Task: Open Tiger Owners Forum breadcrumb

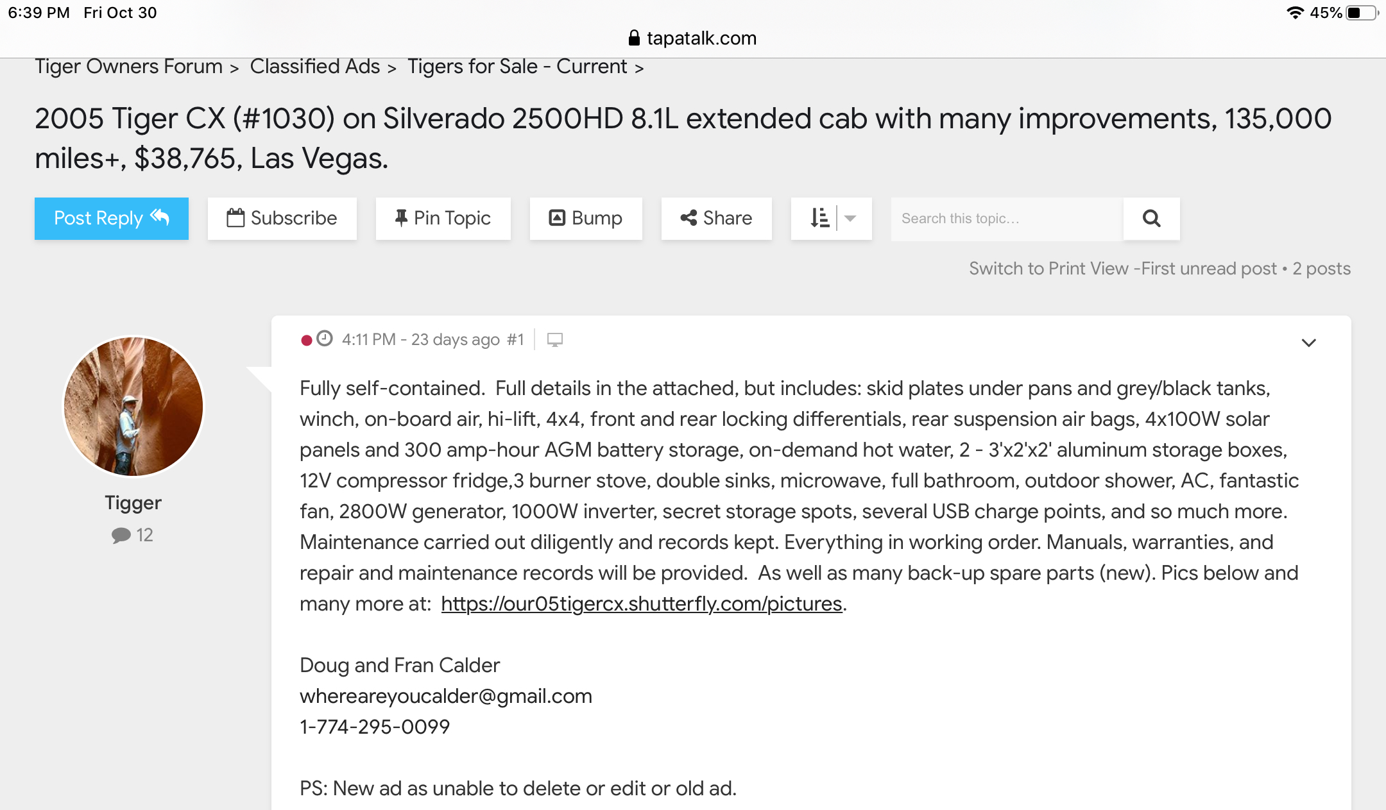Action: click(128, 67)
